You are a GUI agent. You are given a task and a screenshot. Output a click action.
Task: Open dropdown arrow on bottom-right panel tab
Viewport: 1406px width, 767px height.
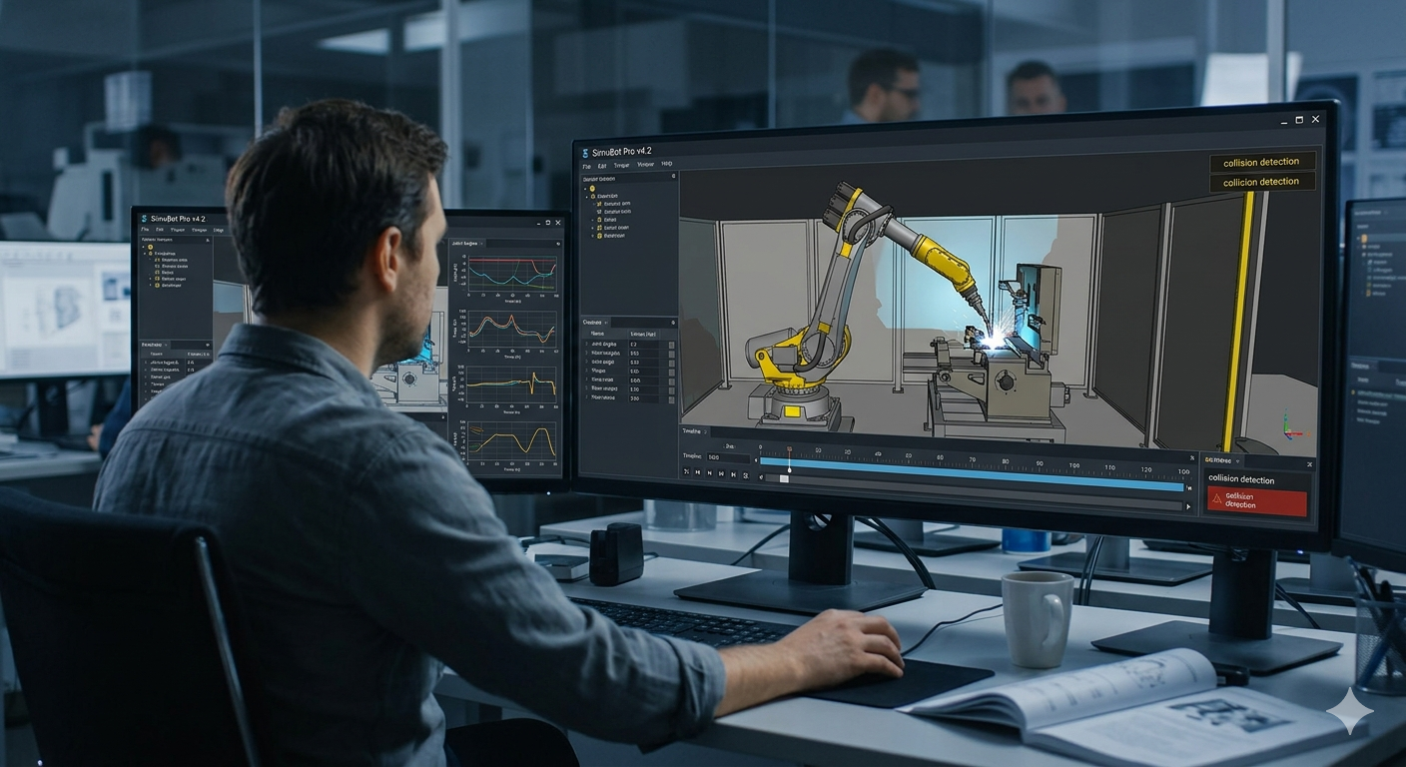pyautogui.click(x=1237, y=461)
